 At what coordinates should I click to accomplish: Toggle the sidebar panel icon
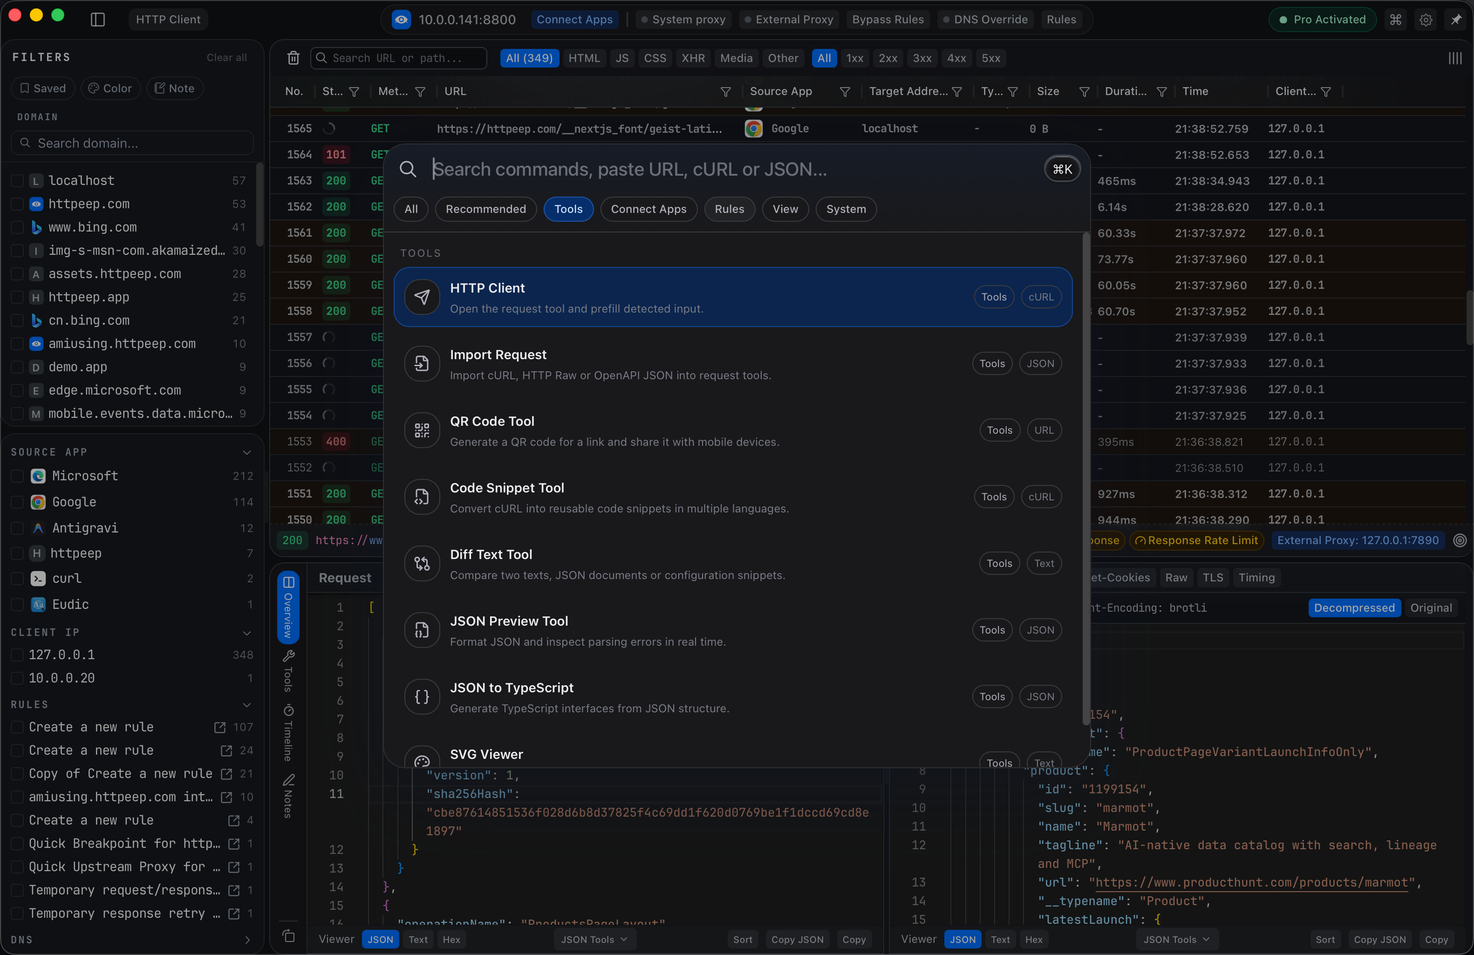pyautogui.click(x=98, y=19)
